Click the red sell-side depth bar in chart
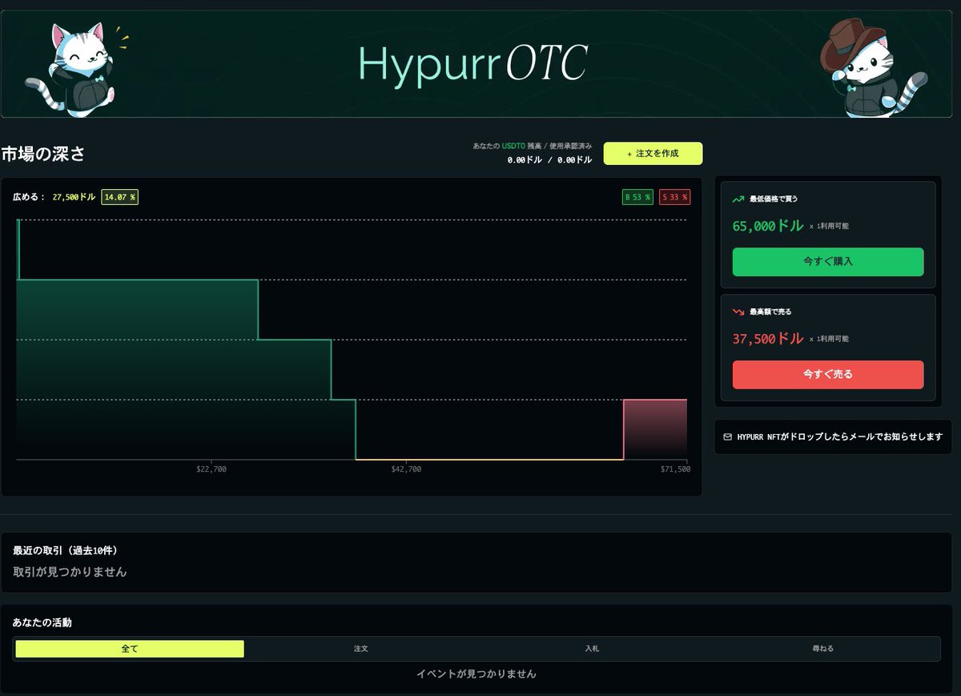 coord(655,429)
